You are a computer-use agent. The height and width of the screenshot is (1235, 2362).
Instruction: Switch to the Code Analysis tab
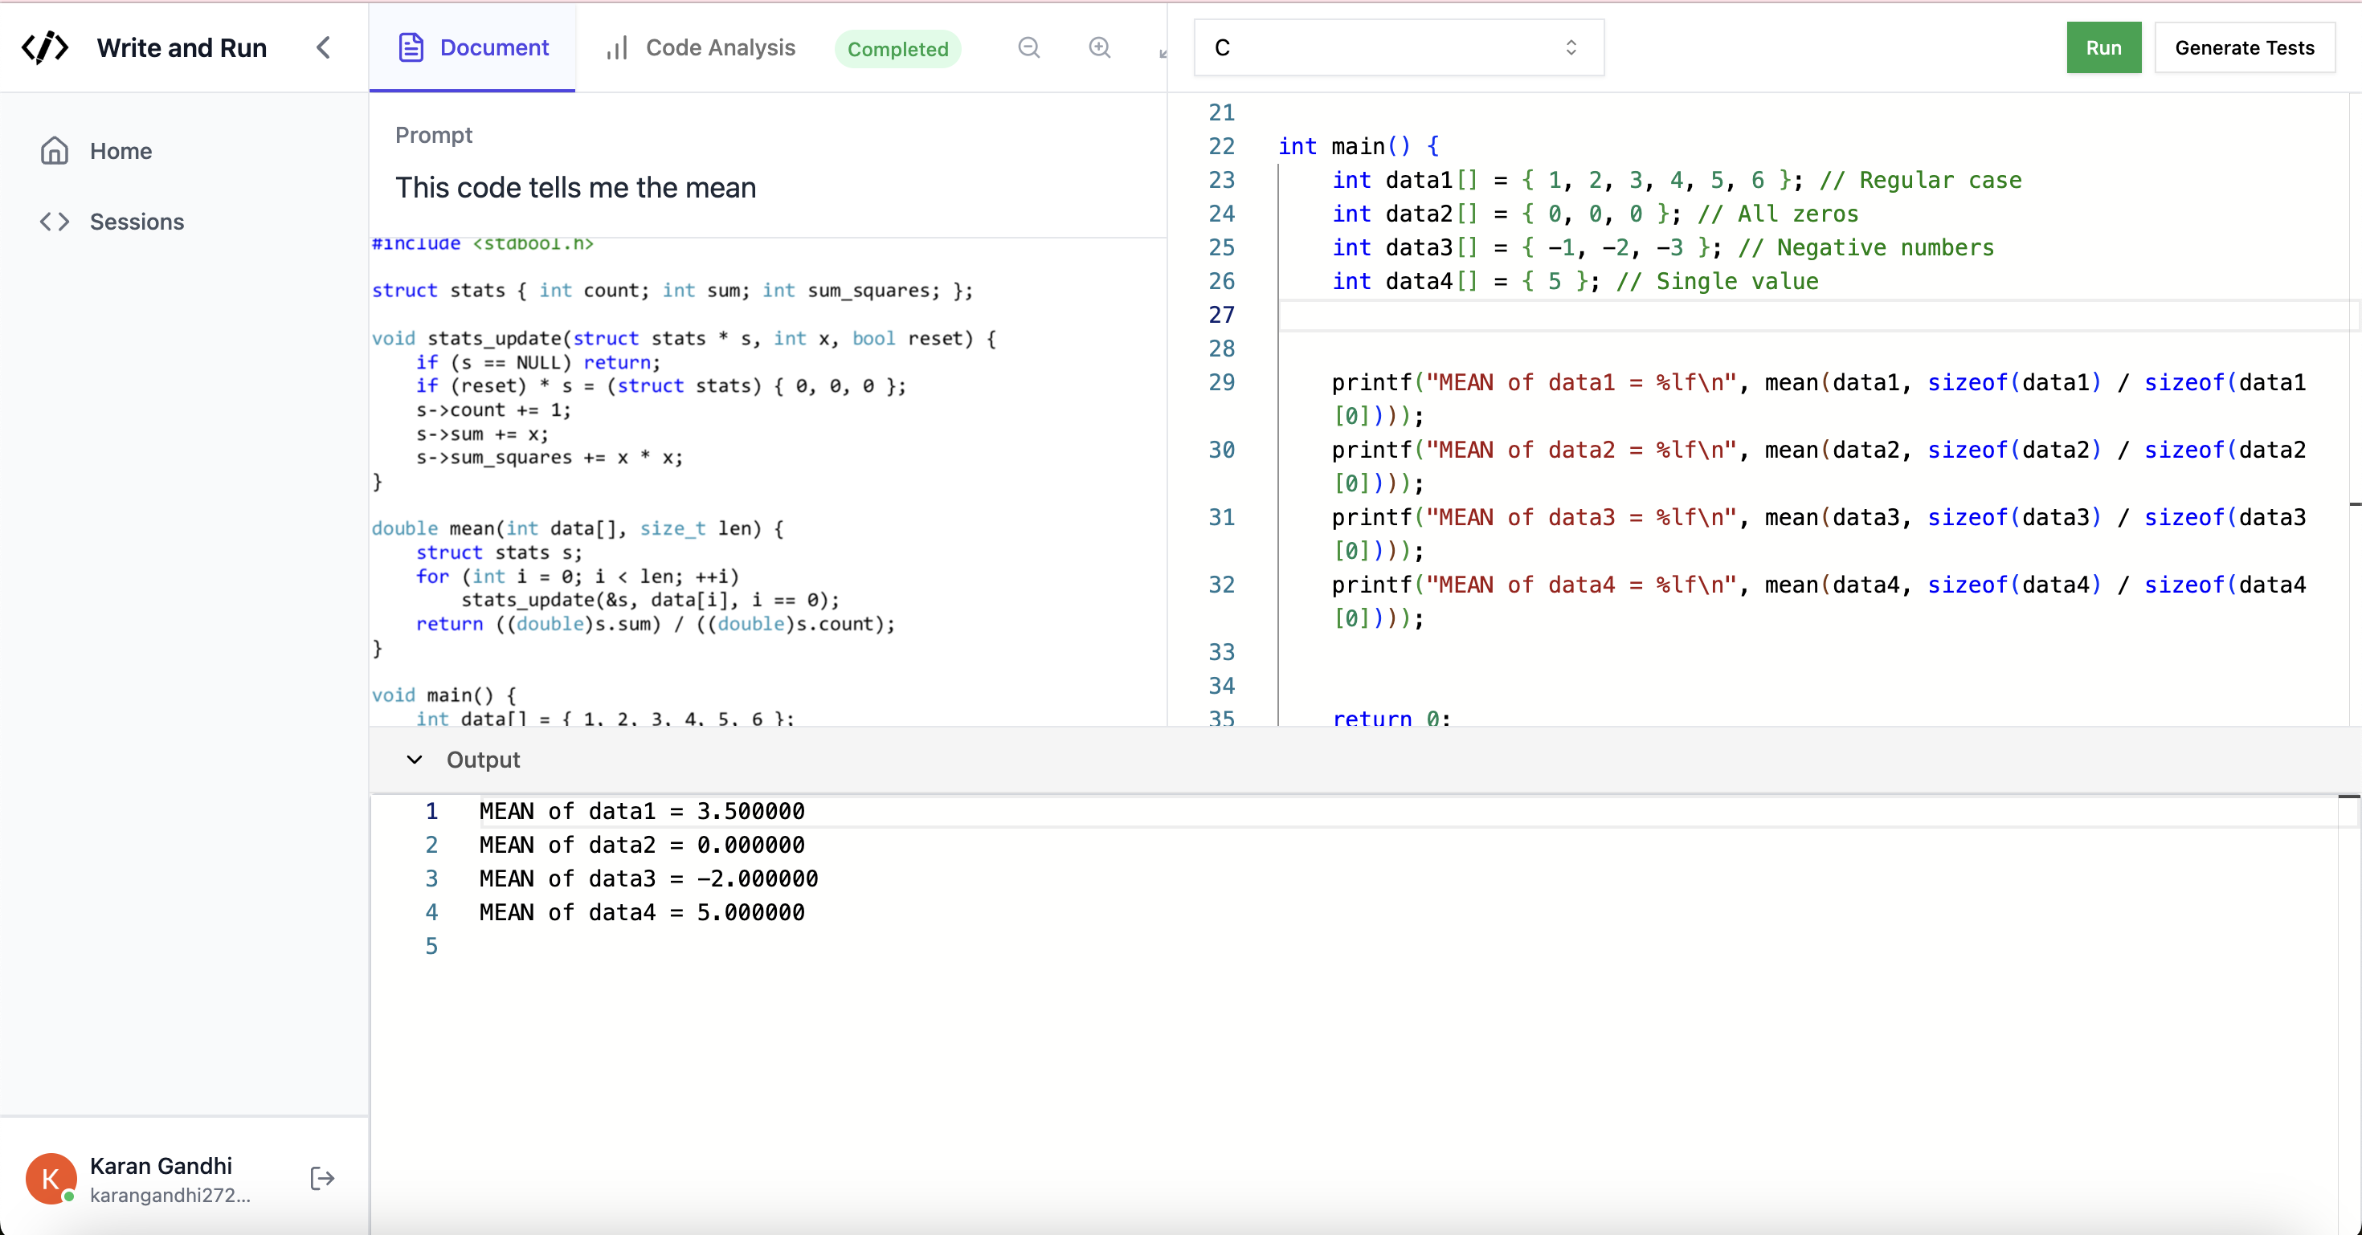click(720, 47)
